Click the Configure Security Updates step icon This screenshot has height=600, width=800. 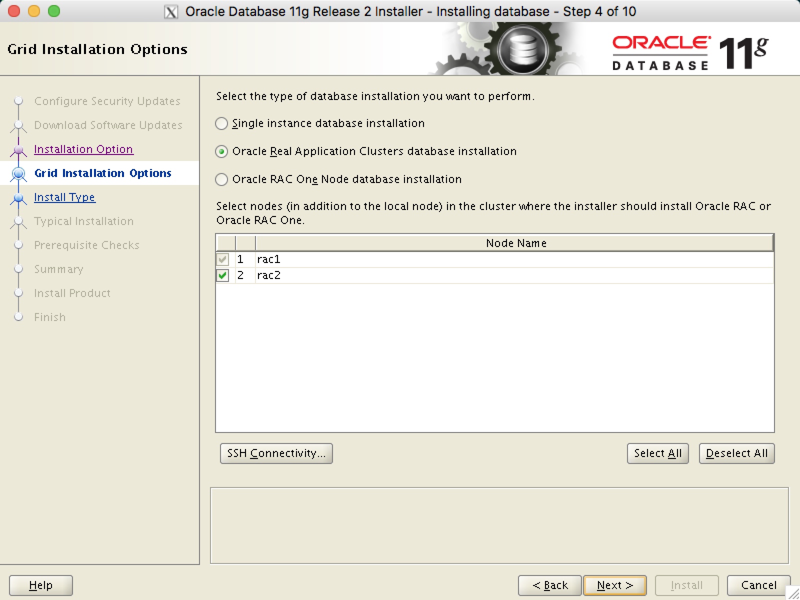pyautogui.click(x=19, y=101)
